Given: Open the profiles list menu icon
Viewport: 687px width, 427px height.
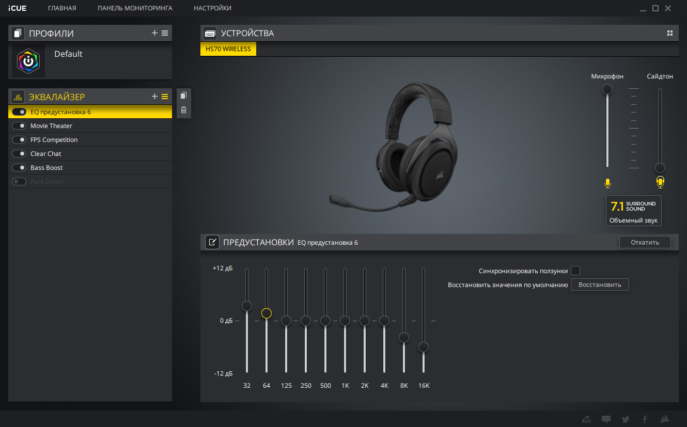Looking at the screenshot, I should pyautogui.click(x=165, y=33).
